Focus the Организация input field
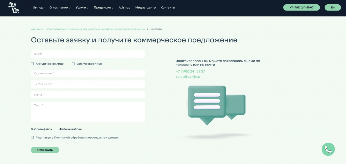The height and width of the screenshot is (164, 346). [x=88, y=73]
